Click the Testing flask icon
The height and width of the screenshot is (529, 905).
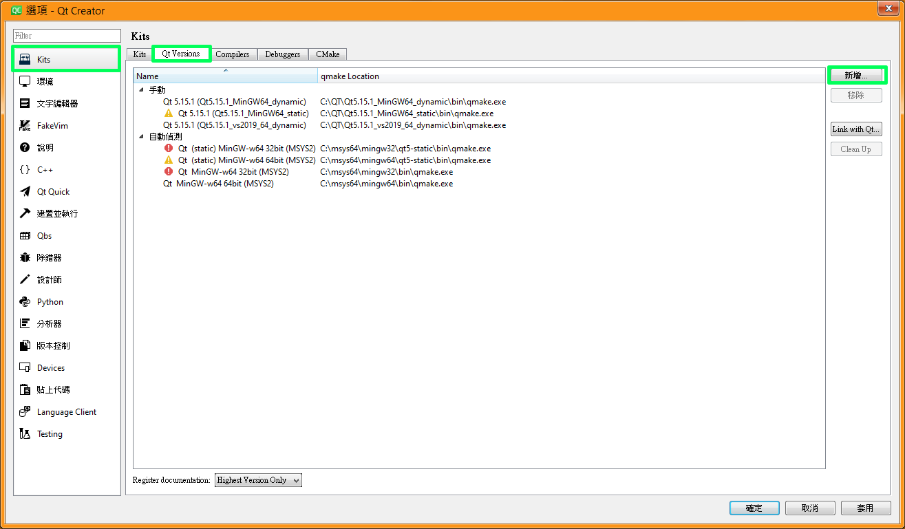pos(25,434)
